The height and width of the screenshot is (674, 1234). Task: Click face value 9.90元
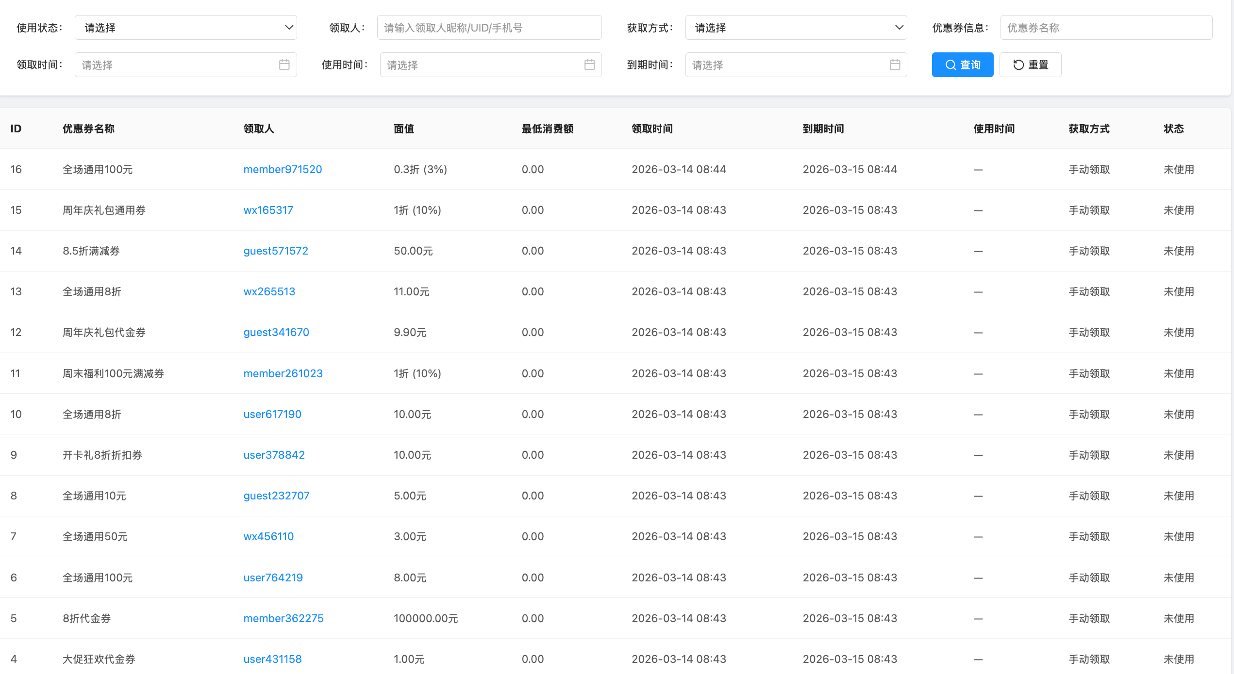[410, 332]
